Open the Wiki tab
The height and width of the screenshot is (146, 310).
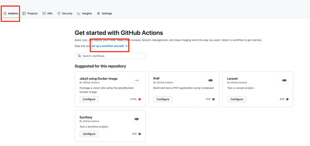(50, 13)
